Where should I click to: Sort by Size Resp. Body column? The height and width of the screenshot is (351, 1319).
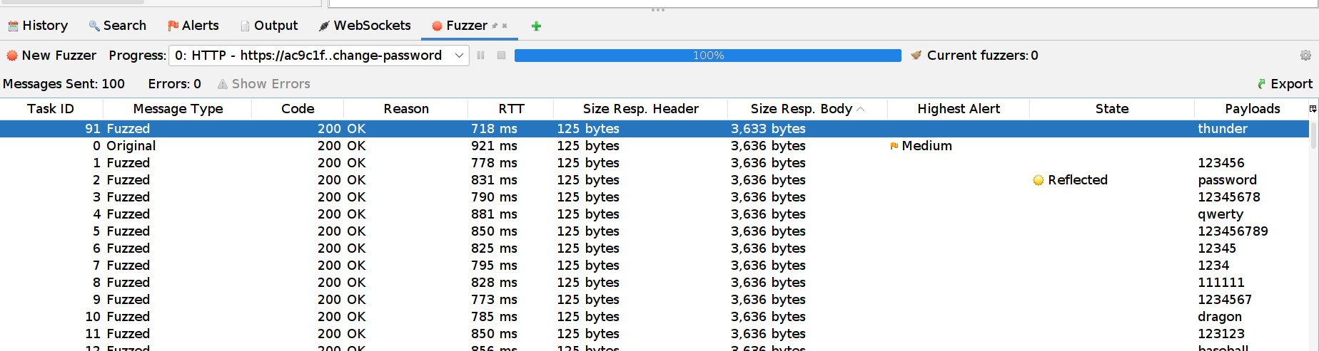(x=807, y=109)
